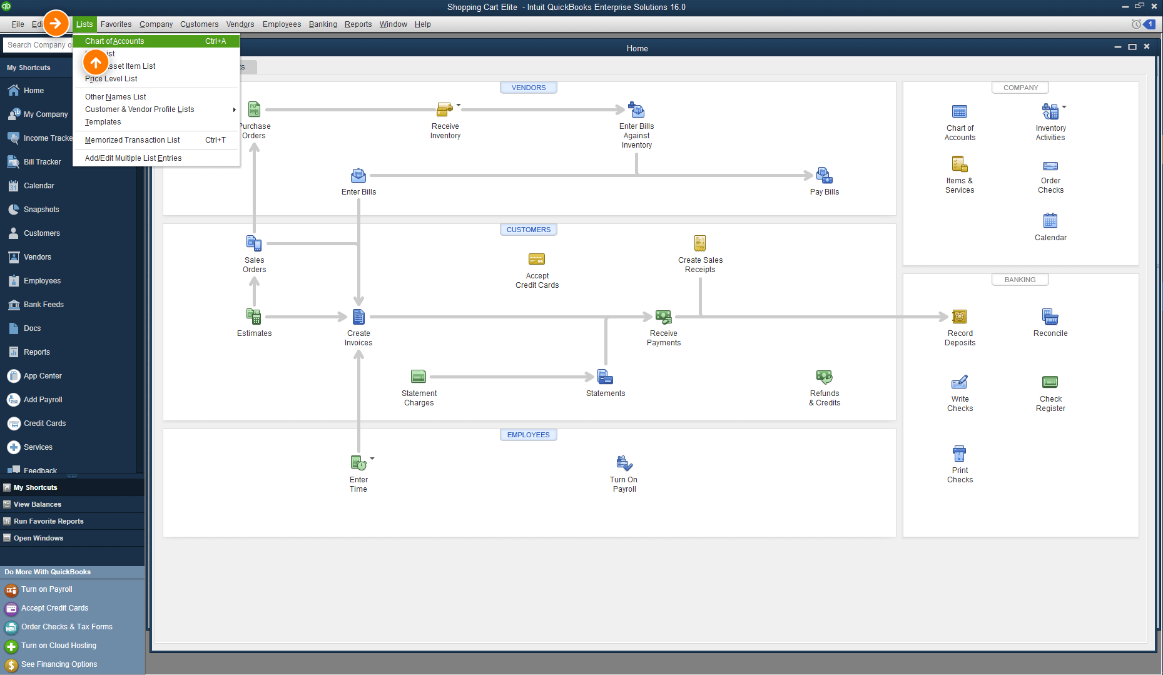The image size is (1163, 675).
Task: Choose Templates from Lists menu
Action: (156, 122)
